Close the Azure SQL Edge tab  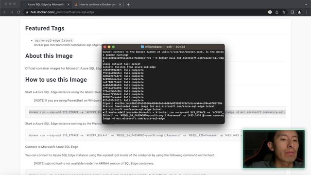pyautogui.click(x=69, y=4)
